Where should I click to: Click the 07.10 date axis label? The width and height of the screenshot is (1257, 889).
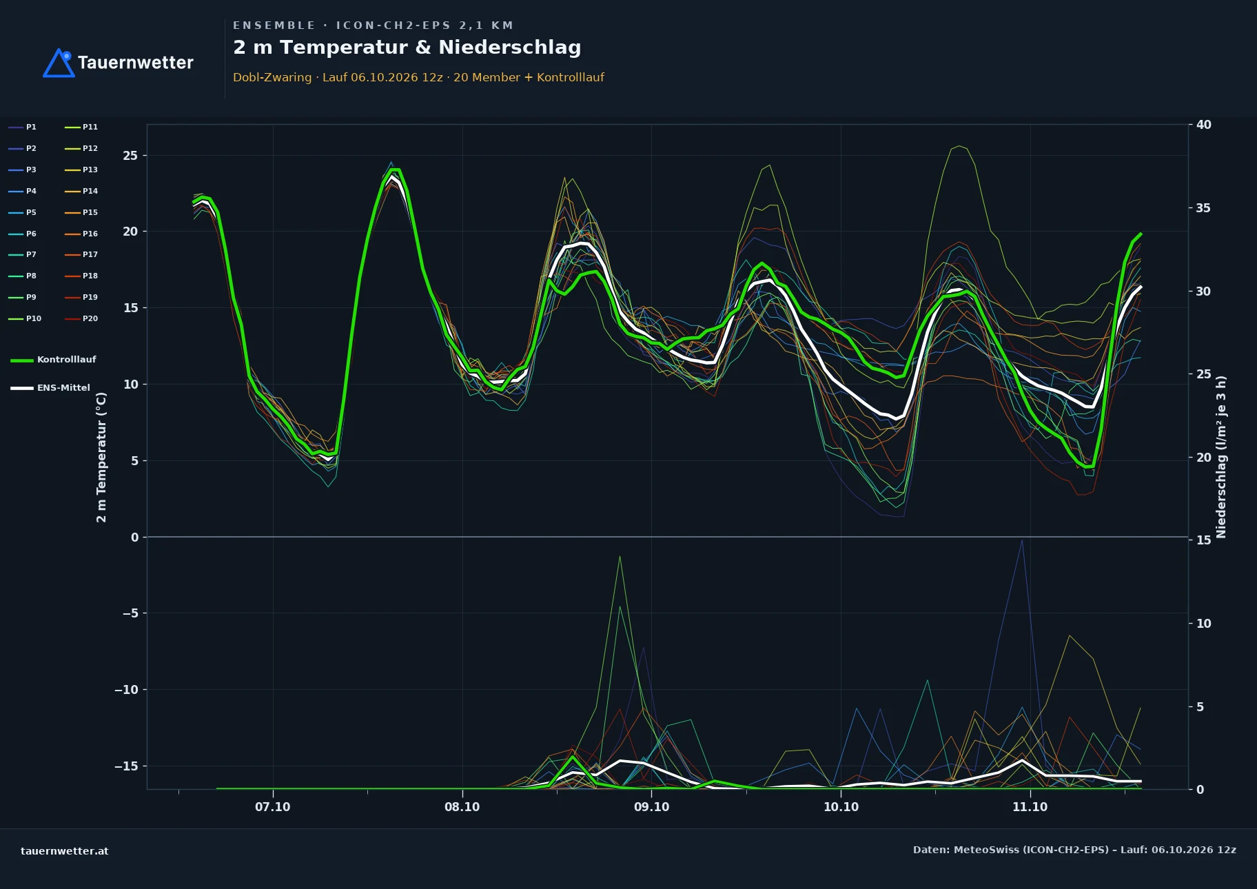tap(273, 807)
